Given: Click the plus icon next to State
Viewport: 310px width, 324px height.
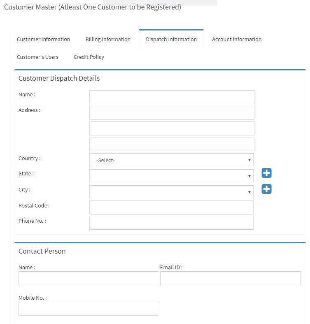Looking at the screenshot, I should [x=266, y=173].
